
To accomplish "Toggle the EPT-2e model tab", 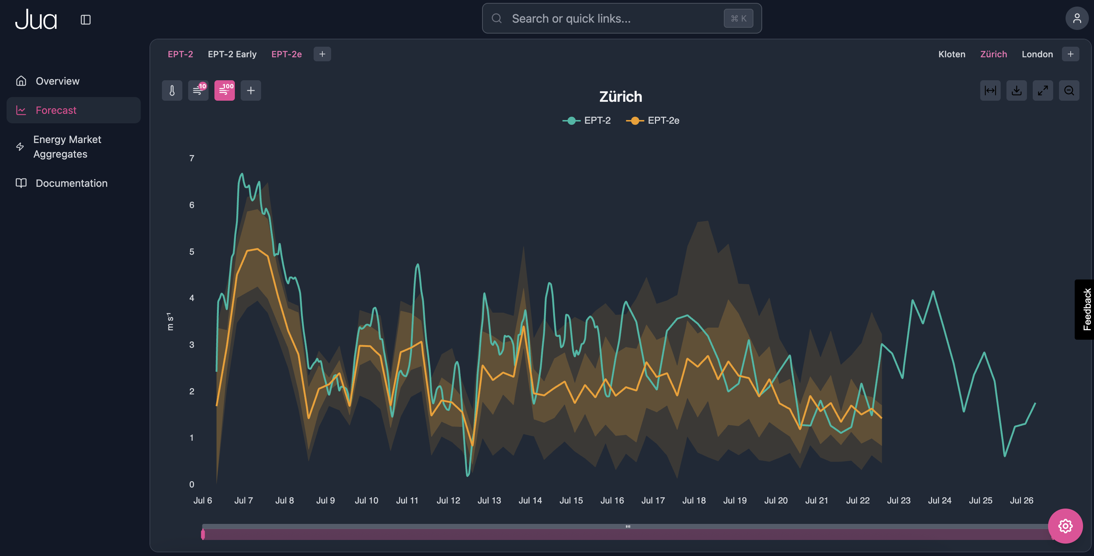I will pos(287,54).
